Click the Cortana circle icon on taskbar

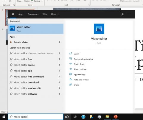pyautogui.click(x=67, y=117)
